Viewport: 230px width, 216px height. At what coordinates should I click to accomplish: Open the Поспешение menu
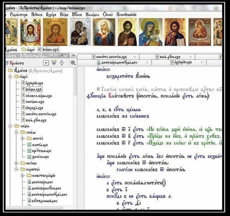126,15
